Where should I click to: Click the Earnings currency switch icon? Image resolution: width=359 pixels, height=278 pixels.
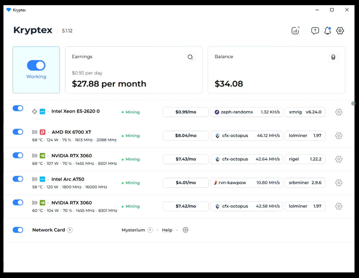(x=190, y=57)
